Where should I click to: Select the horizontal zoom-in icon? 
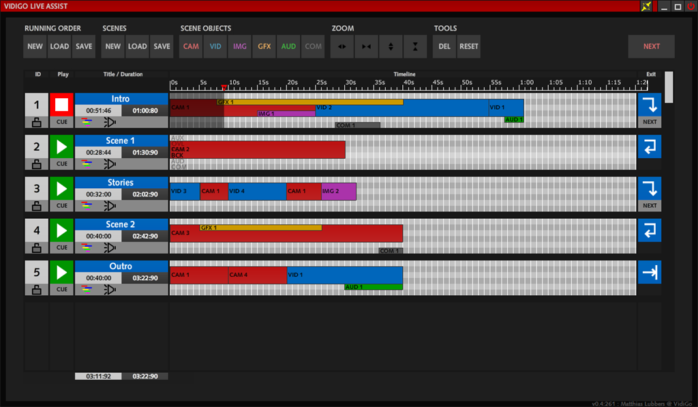point(342,46)
